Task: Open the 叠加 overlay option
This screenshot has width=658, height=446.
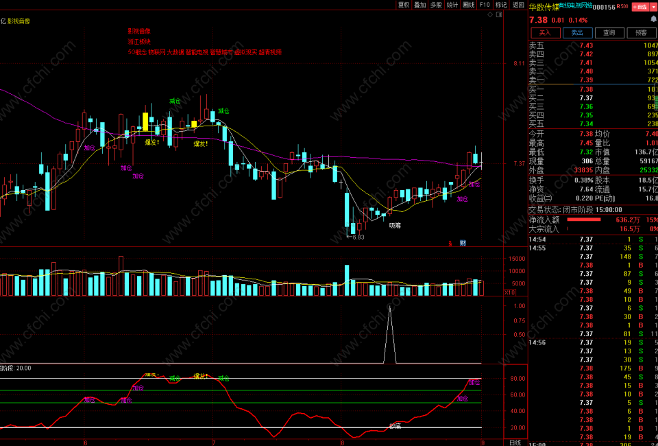Action: click(419, 5)
